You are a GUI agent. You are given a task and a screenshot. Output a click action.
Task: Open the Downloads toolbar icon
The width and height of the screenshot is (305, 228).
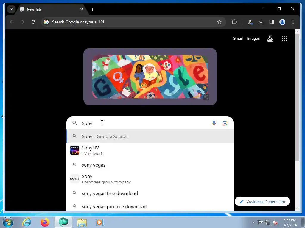(261, 22)
